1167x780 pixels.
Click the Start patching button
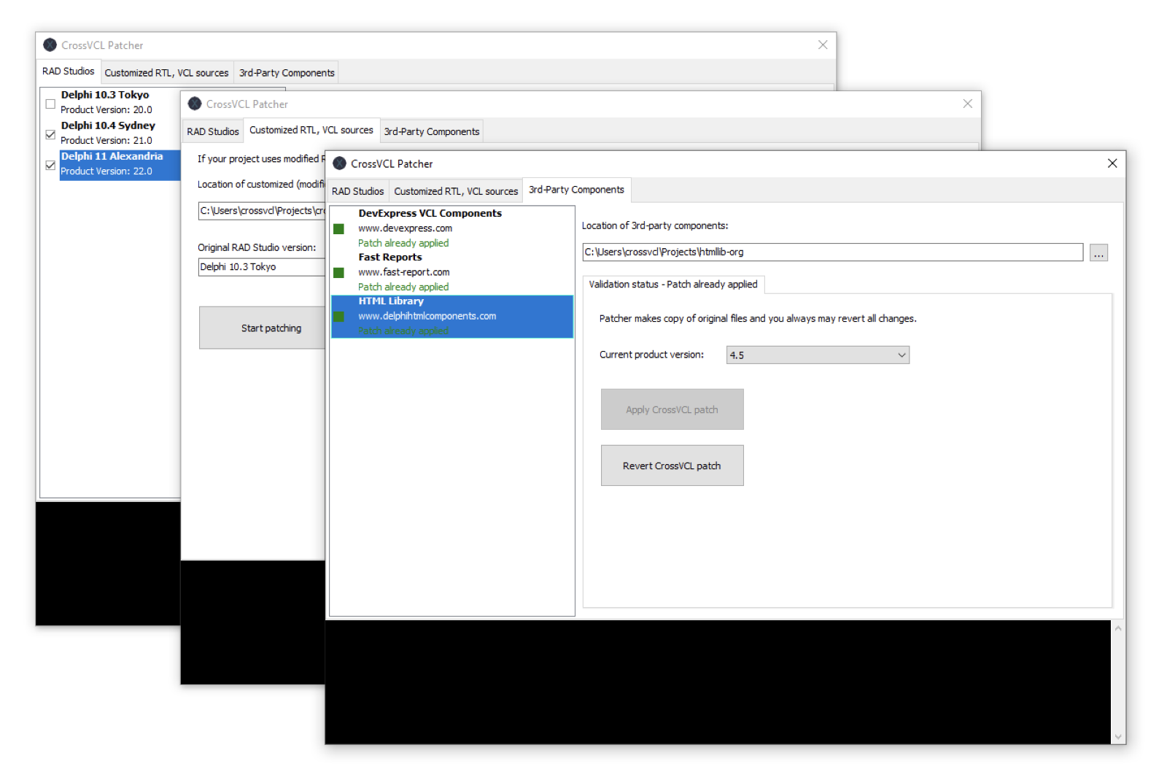click(x=263, y=328)
